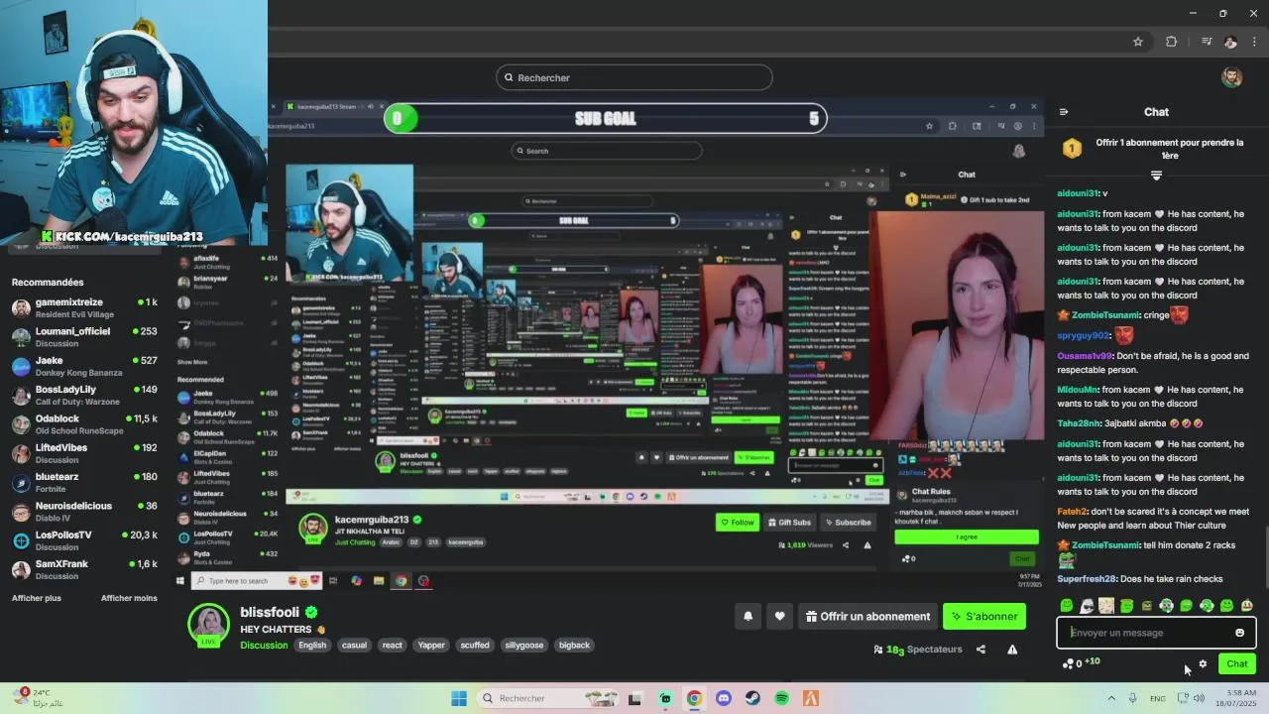Open LosPollosTV channel in sidebar
This screenshot has width=1269, height=714.
[x=84, y=540]
